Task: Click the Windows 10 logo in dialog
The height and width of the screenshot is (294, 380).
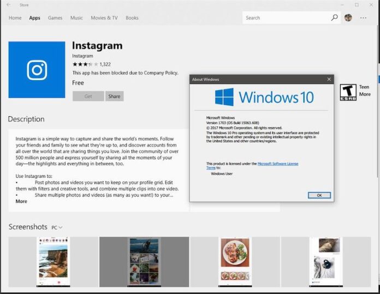Action: tap(264, 97)
